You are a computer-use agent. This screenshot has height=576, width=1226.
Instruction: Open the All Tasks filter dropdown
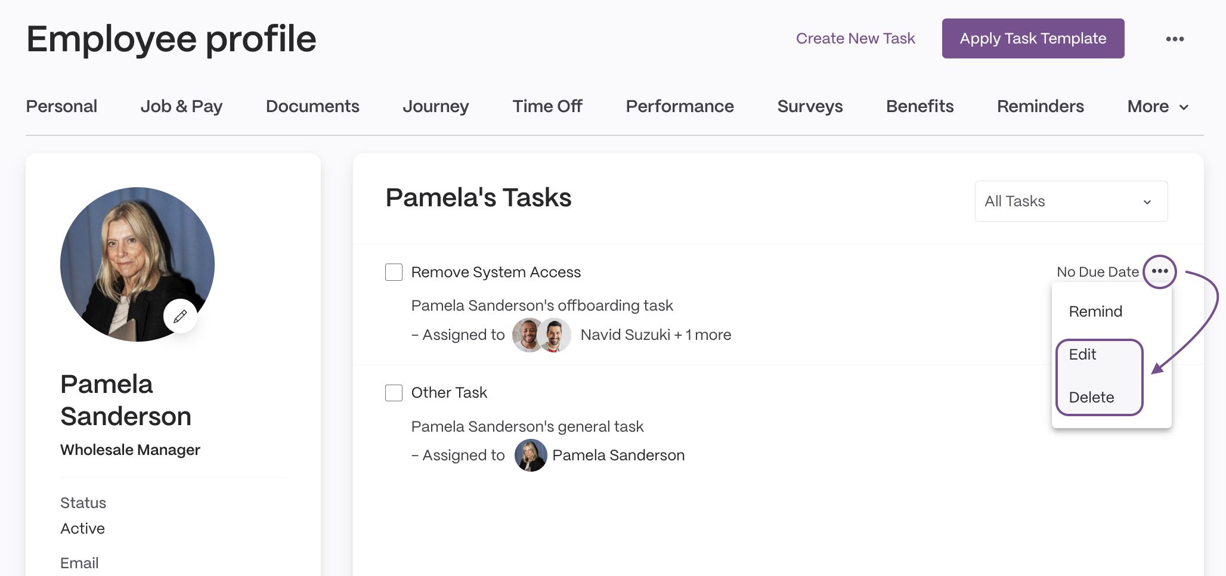pos(1071,202)
